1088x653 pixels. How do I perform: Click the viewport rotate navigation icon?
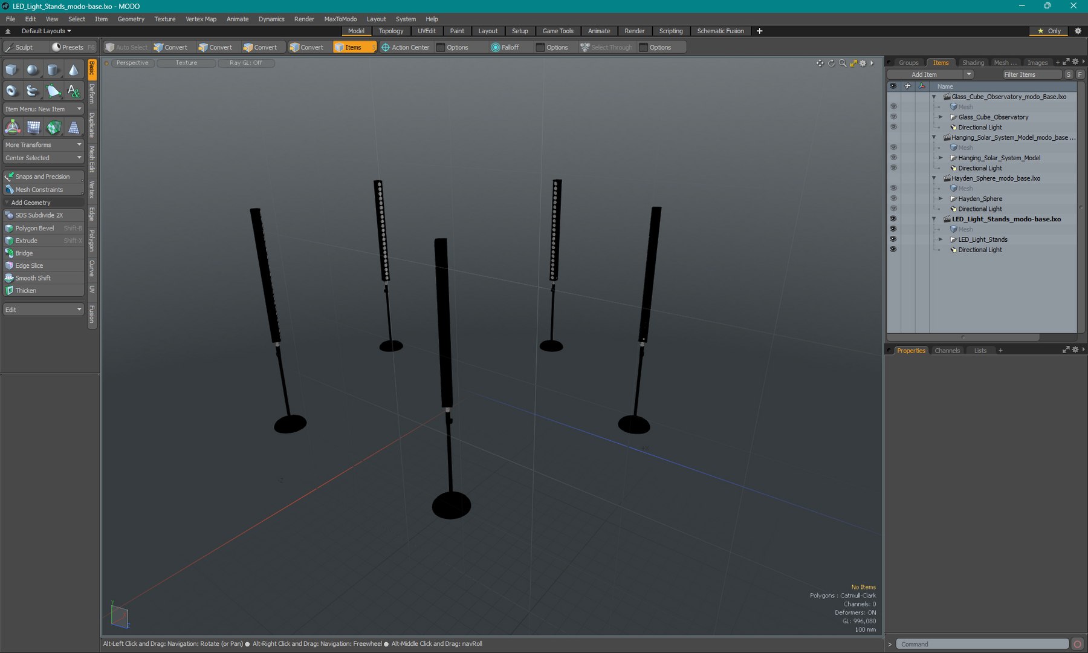(831, 63)
